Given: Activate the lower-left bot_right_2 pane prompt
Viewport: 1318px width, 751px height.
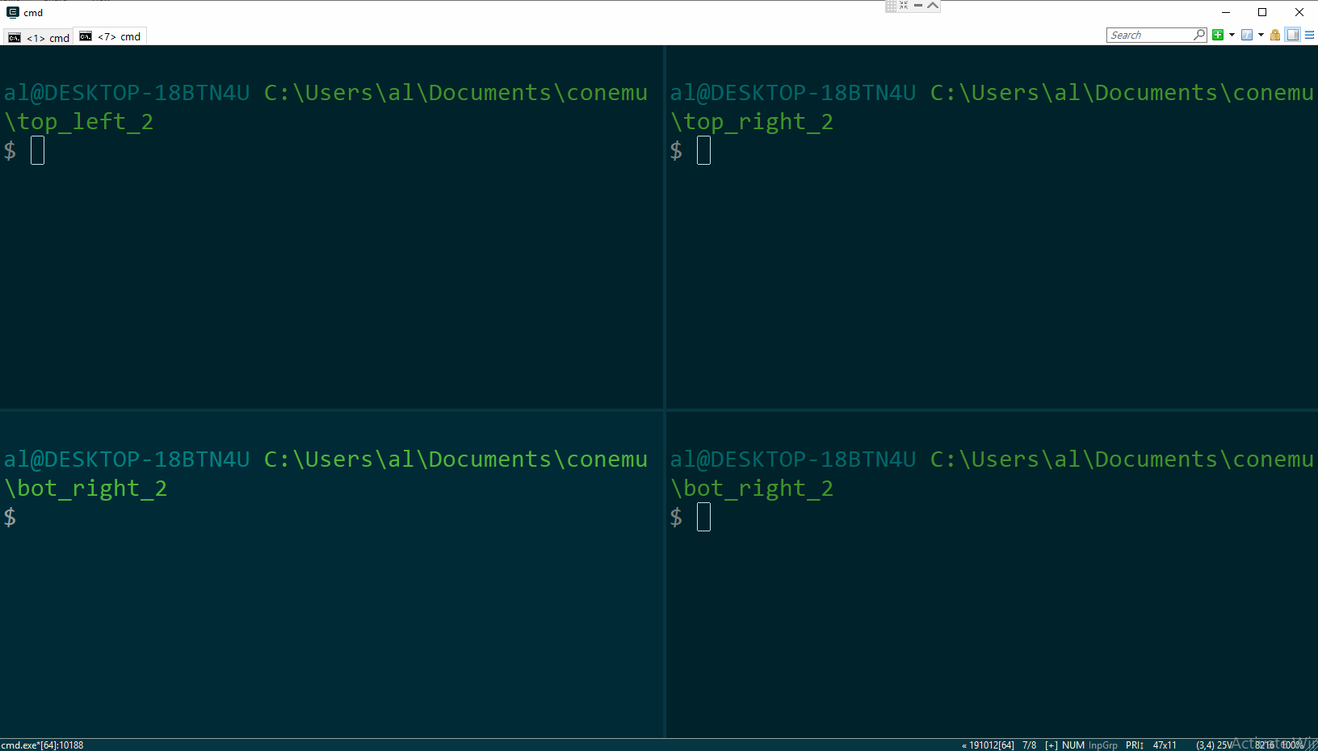Looking at the screenshot, I should point(10,517).
